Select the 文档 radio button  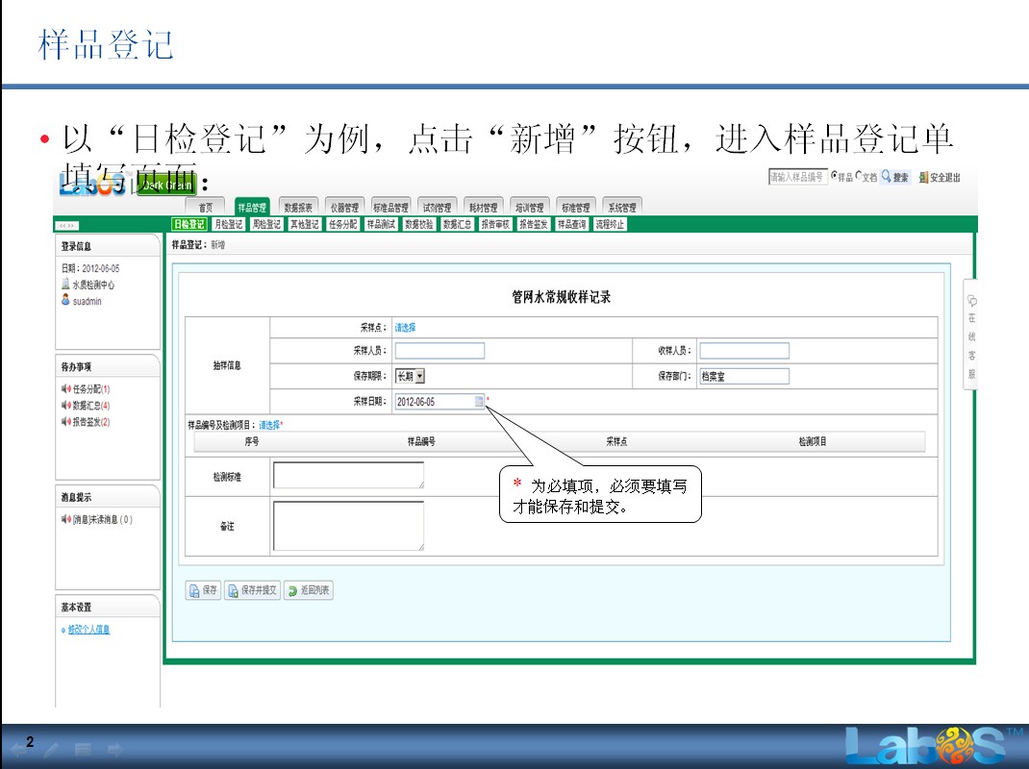pyautogui.click(x=859, y=177)
